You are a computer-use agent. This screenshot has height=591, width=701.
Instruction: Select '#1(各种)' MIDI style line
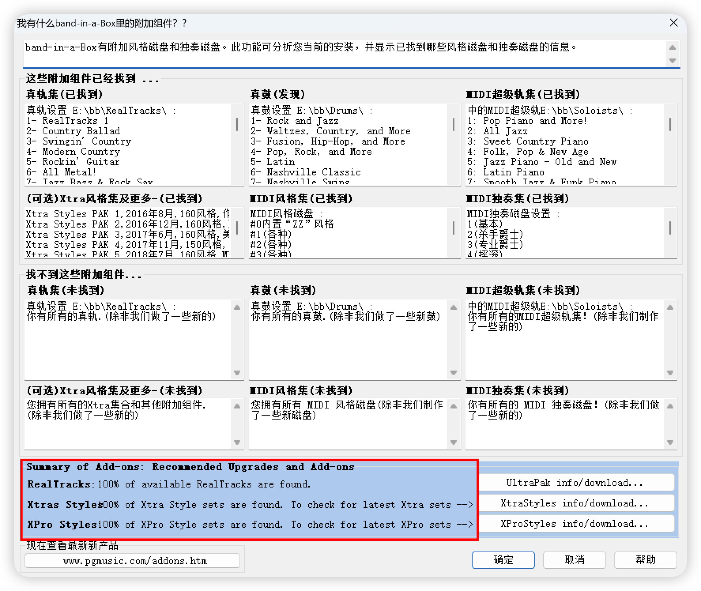point(271,235)
